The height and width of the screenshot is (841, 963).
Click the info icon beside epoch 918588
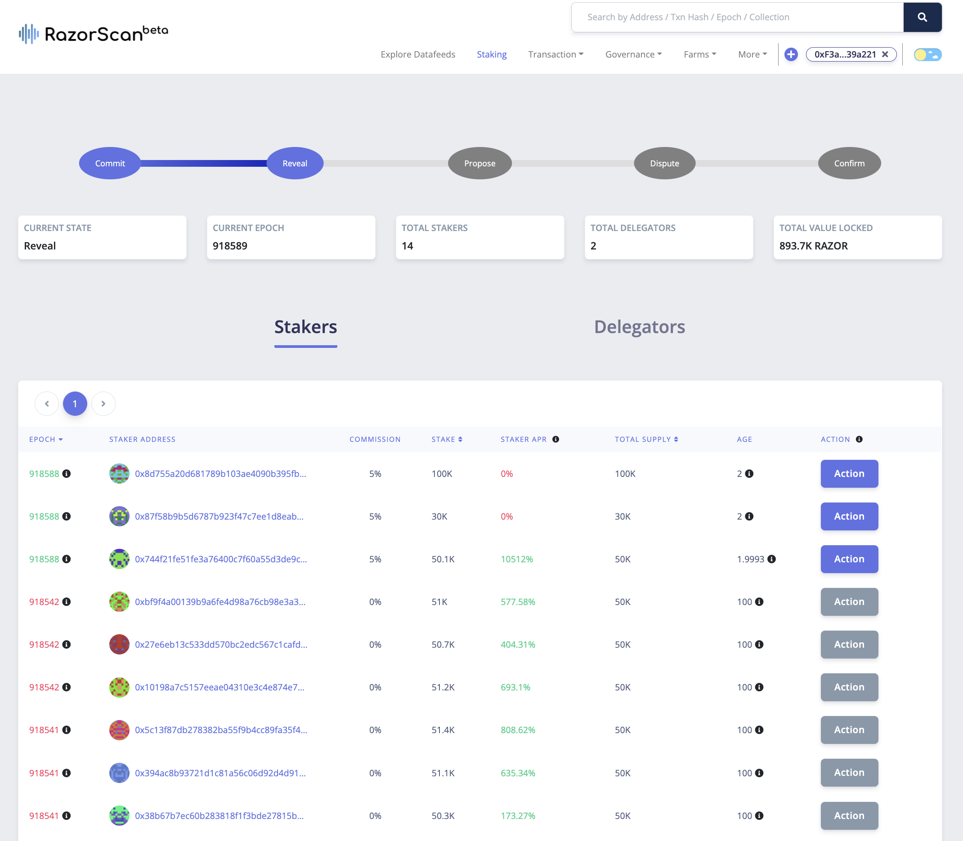(67, 473)
